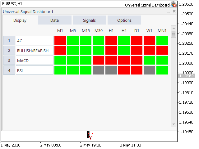Screen dimensions: 199x149
Task: Click the green MACD cell under MN1
Action: point(162,60)
